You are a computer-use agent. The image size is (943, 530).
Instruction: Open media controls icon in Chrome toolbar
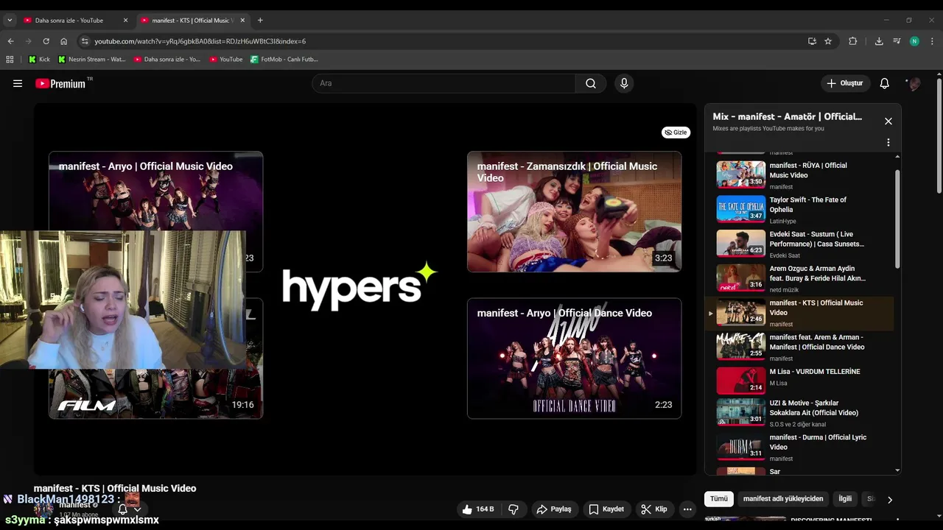coord(897,41)
